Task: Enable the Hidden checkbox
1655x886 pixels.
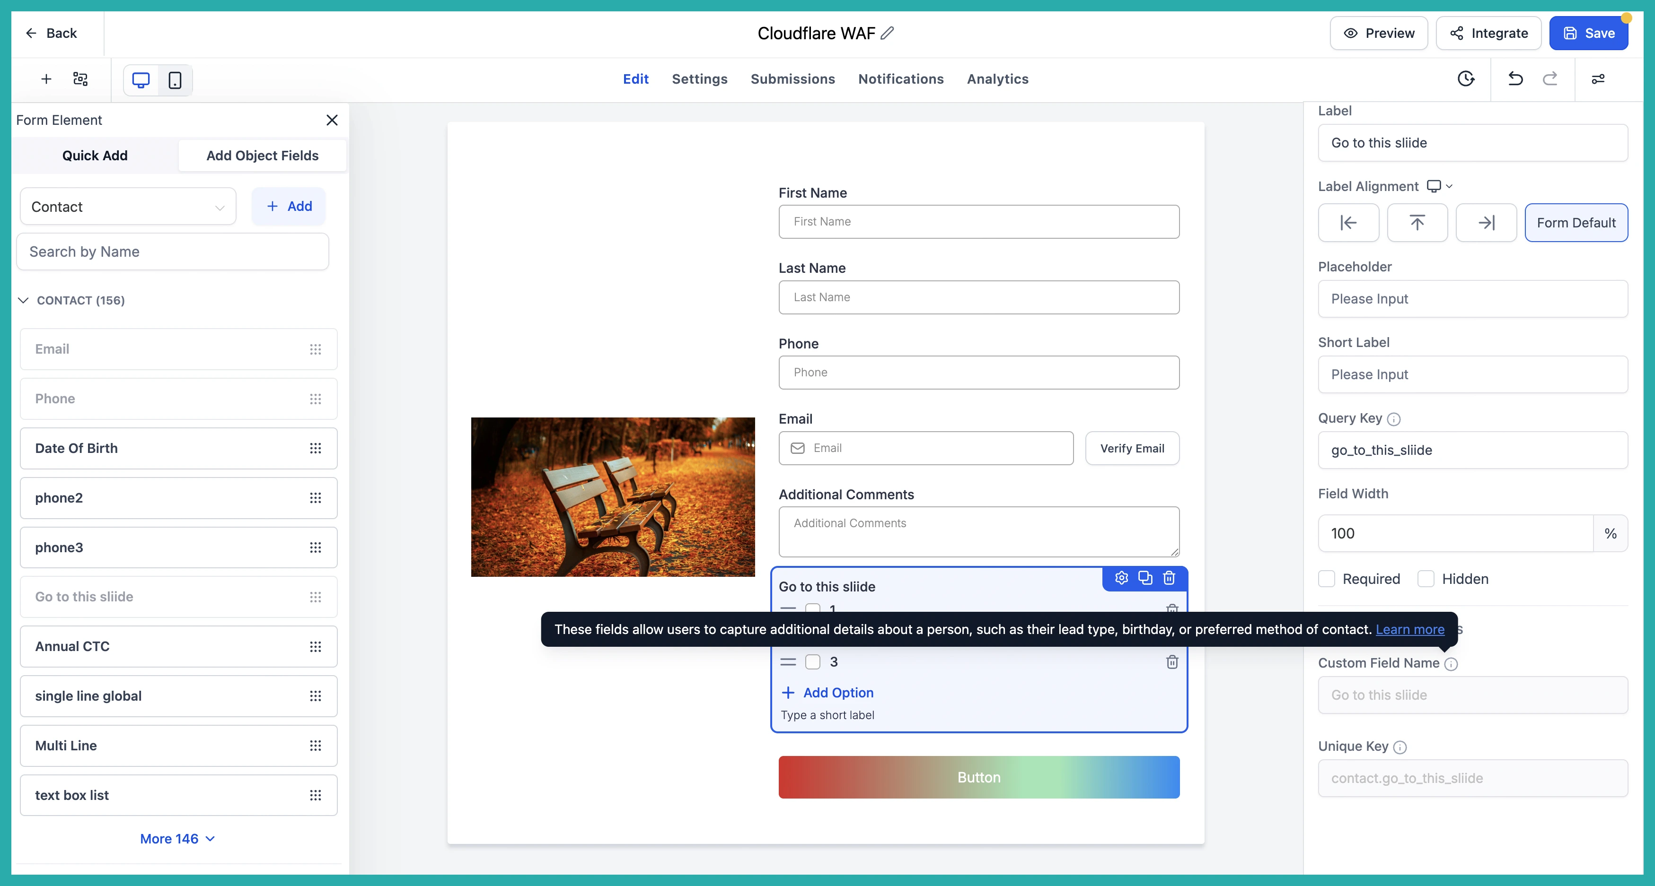Action: coord(1426,579)
